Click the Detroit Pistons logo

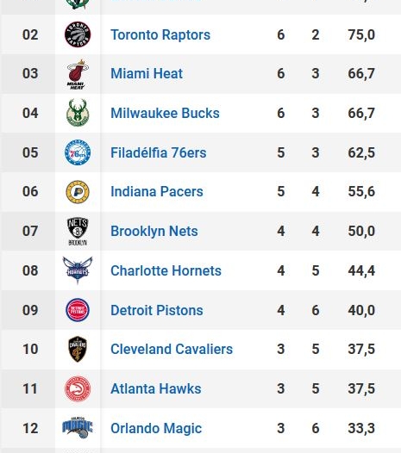(x=78, y=310)
